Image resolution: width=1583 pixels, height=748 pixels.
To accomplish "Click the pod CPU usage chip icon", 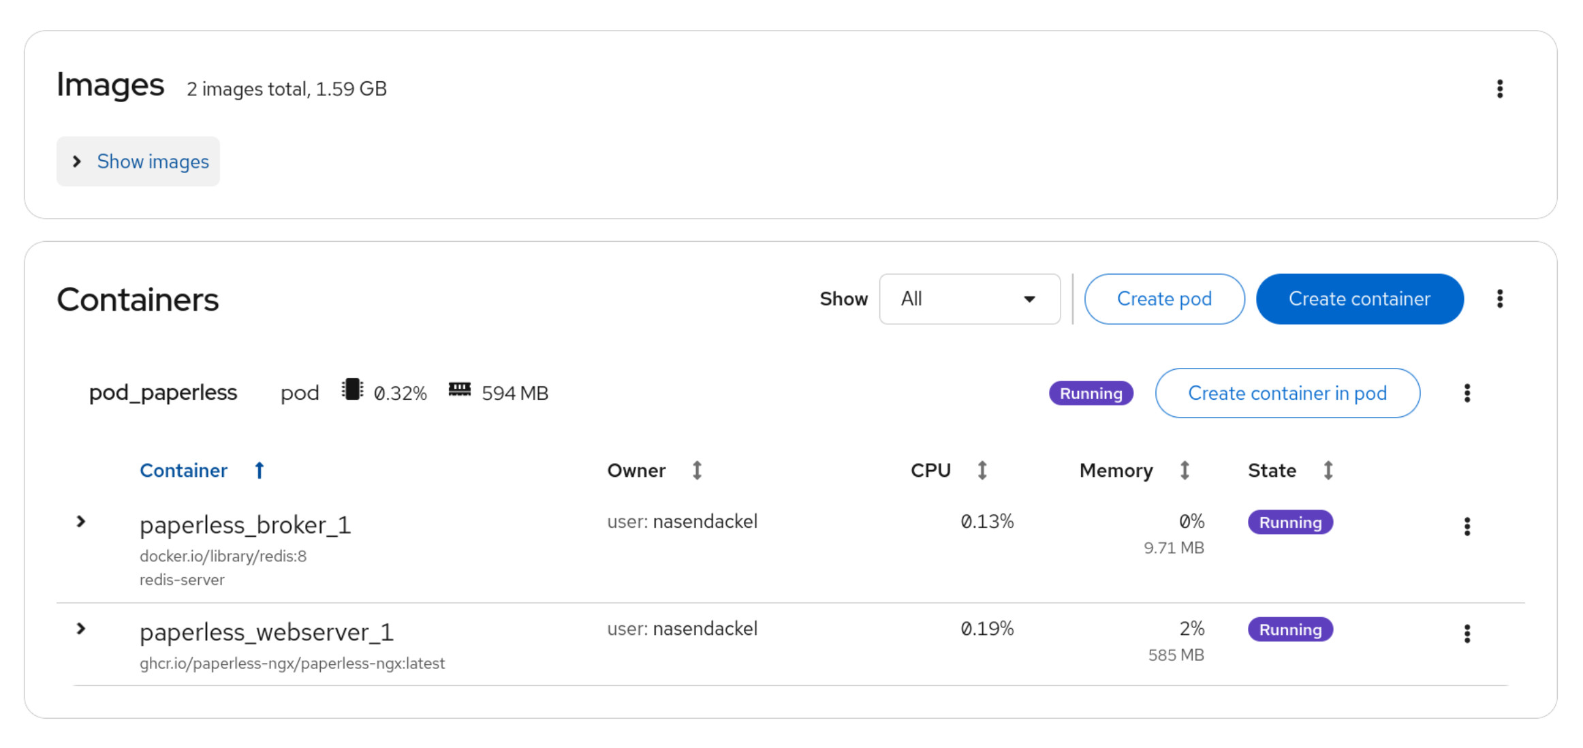I will pos(352,390).
